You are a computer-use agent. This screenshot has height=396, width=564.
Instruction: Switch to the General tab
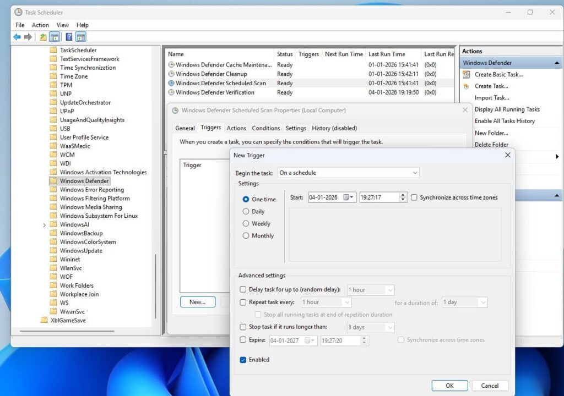(185, 128)
